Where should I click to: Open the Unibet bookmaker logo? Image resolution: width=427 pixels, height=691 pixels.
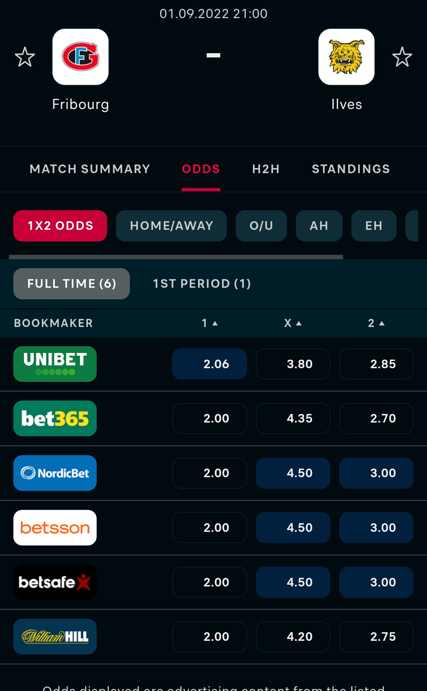[55, 364]
